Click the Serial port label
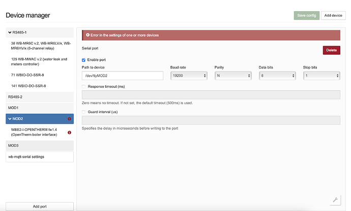The width and height of the screenshot is (351, 211). coord(90,48)
